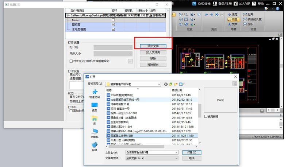Uncheck the 水电图框图 print checkbox
This screenshot has height=167, width=292.
(113, 28)
